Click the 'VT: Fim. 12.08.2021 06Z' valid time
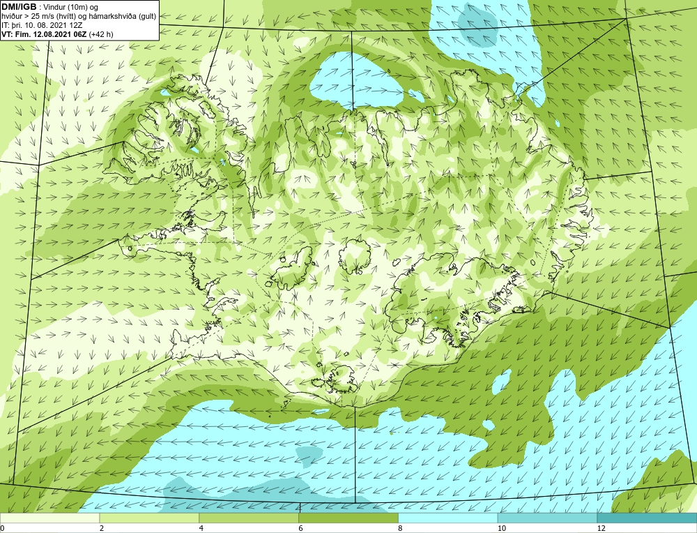The width and height of the screenshot is (697, 533). (44, 34)
